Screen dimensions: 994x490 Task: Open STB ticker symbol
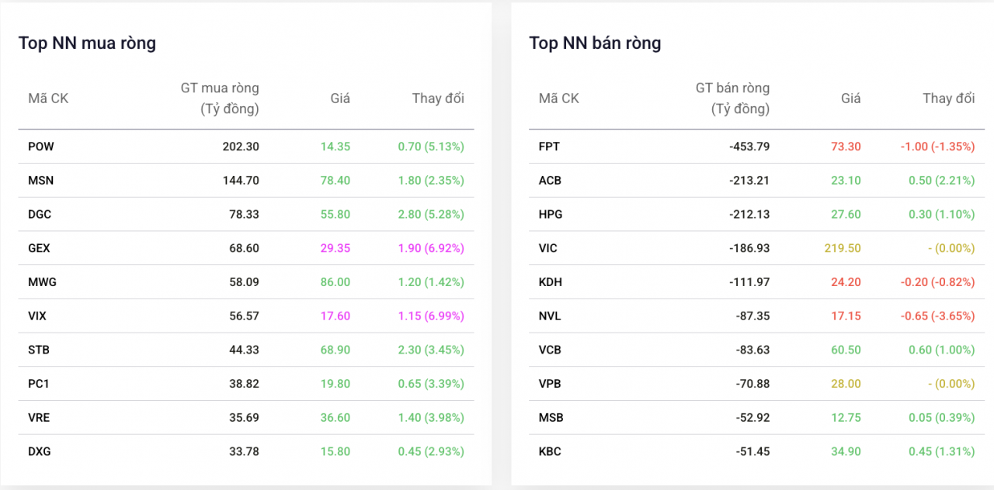click(39, 350)
